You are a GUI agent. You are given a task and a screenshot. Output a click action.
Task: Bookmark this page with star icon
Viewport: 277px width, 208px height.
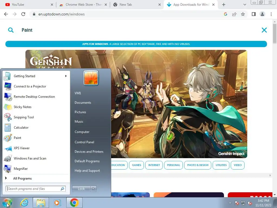243,14
